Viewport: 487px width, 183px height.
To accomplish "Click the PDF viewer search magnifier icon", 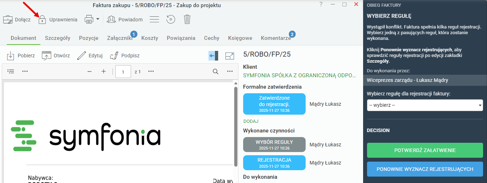I will tap(216, 71).
